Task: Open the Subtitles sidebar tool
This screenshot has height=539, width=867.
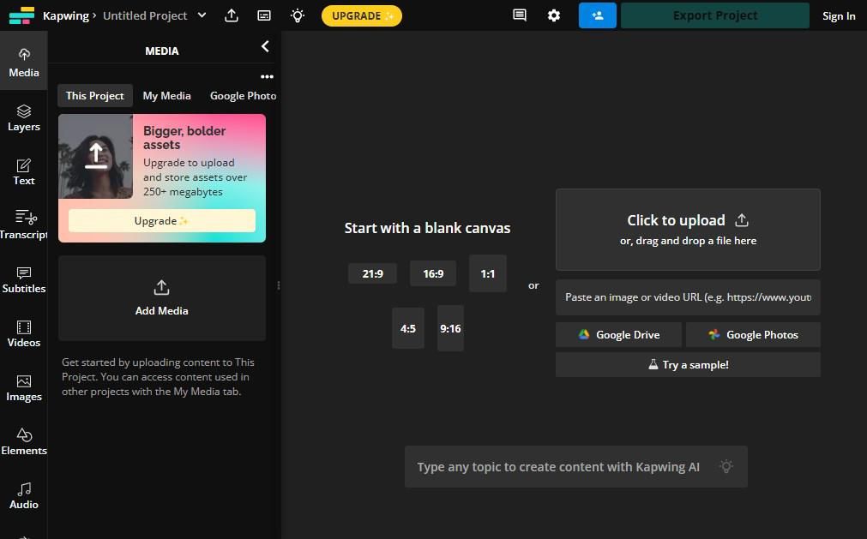Action: (24, 280)
